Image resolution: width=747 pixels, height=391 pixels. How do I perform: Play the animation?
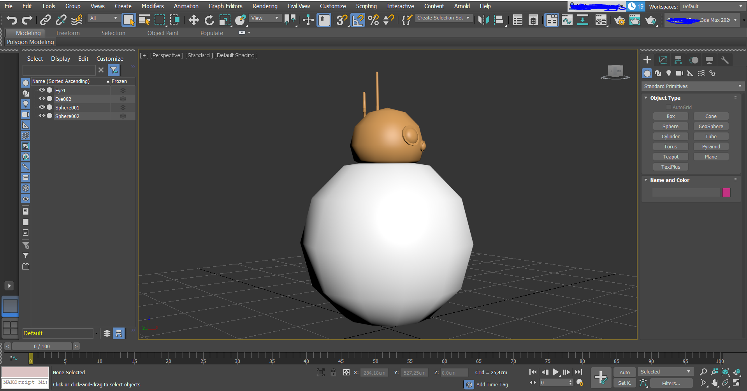tap(556, 372)
